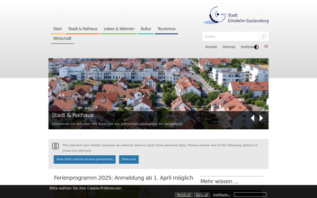Click the Stadt & Rathaus slide heading

tap(72, 115)
